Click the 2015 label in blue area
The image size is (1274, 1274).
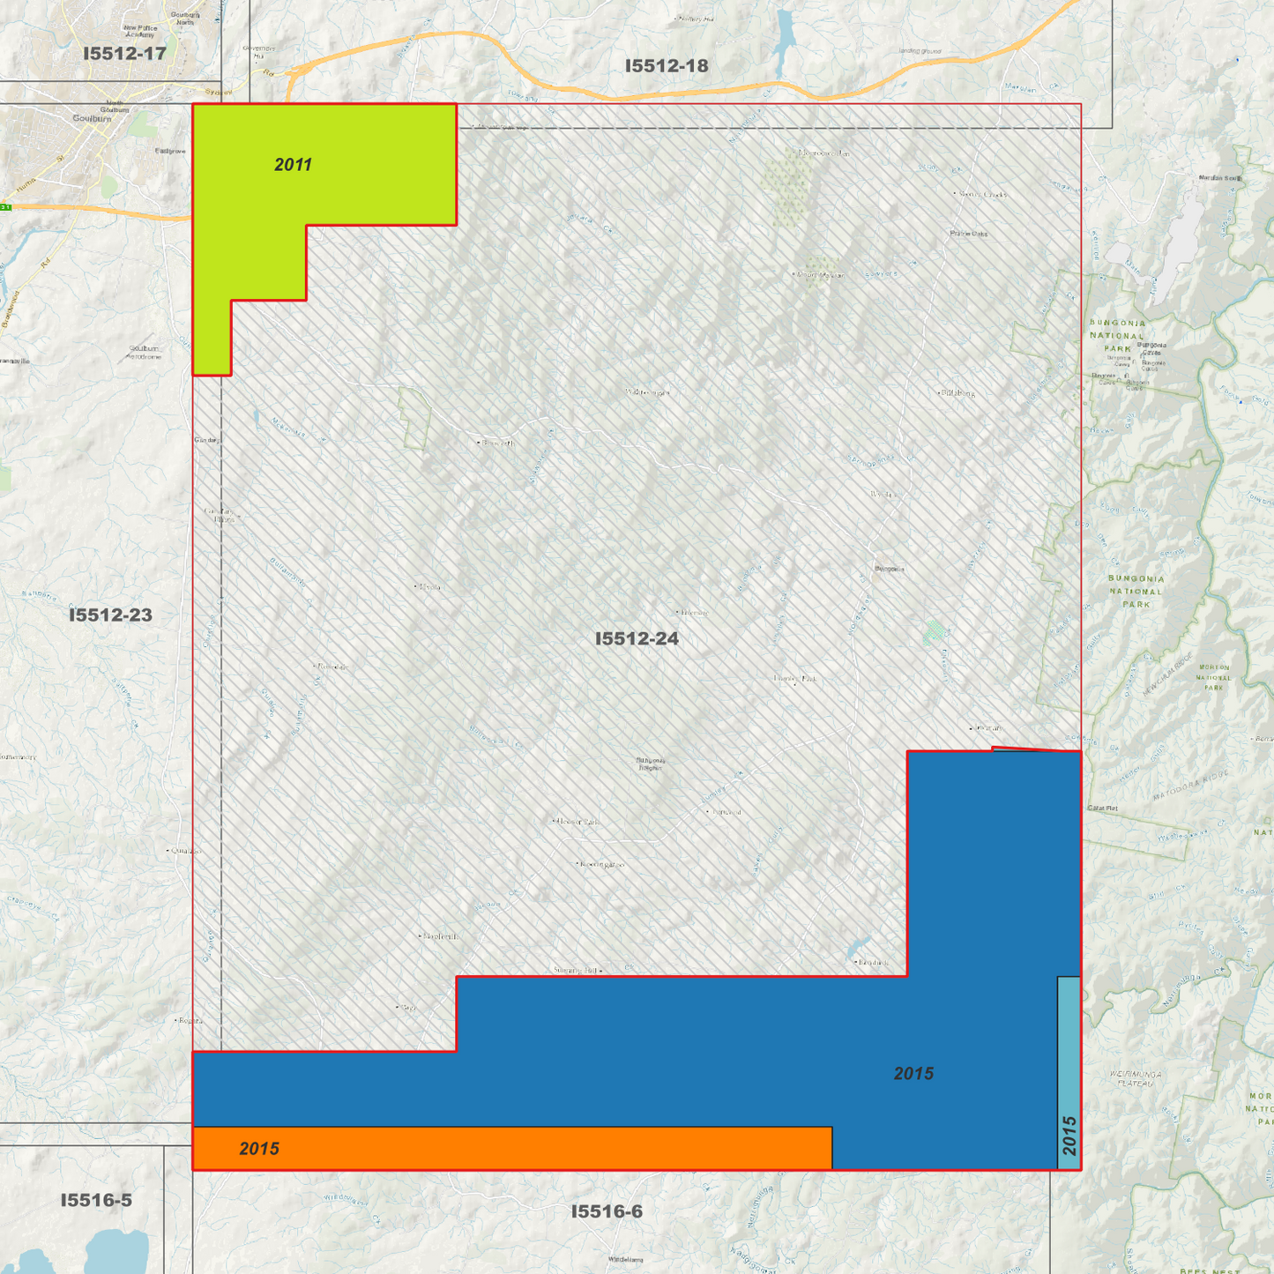coord(913,1074)
